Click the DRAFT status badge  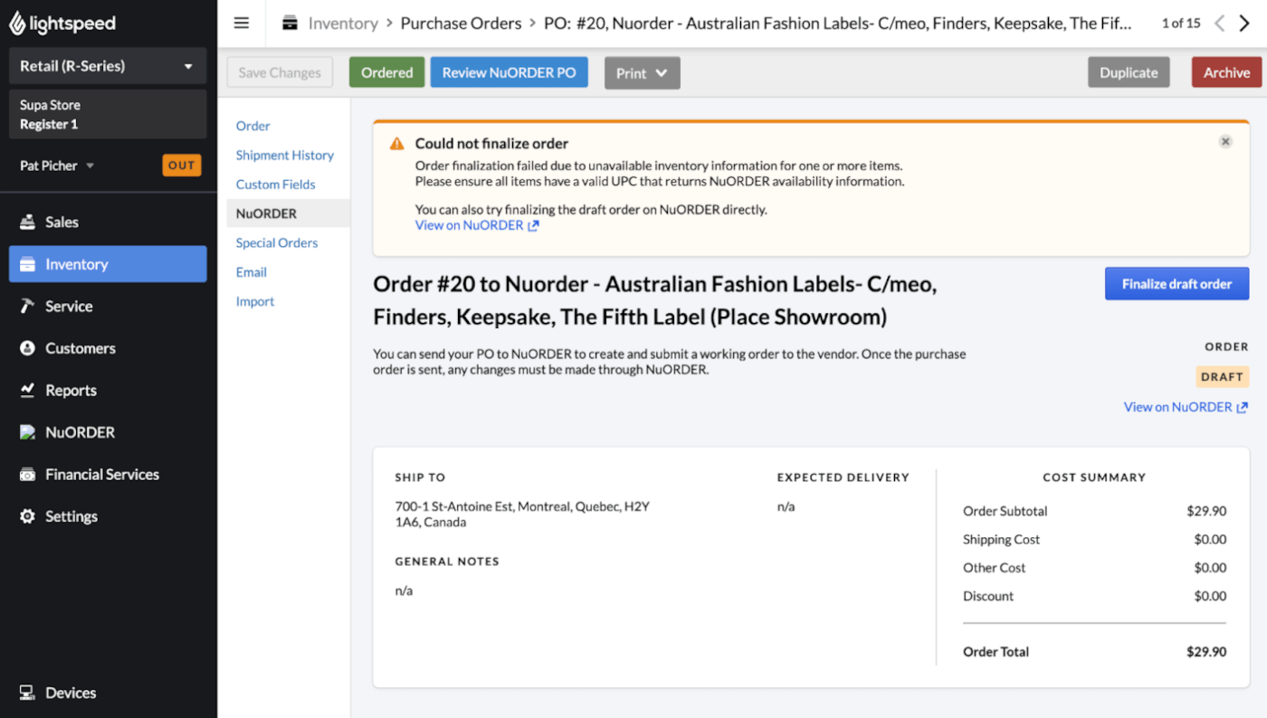[x=1222, y=376]
